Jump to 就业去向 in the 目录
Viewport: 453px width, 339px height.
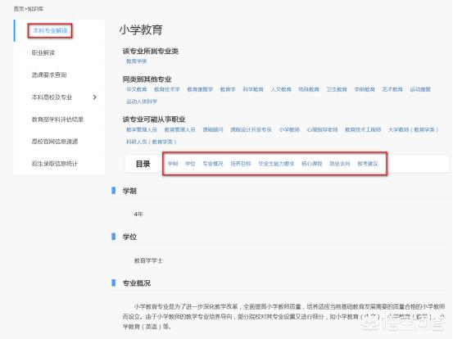(x=339, y=164)
